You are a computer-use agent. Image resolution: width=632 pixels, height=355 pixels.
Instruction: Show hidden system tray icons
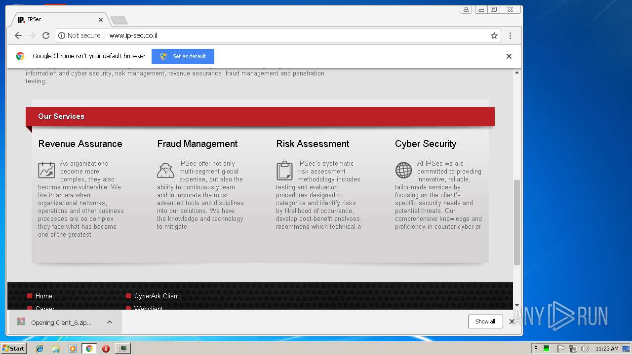(x=536, y=348)
